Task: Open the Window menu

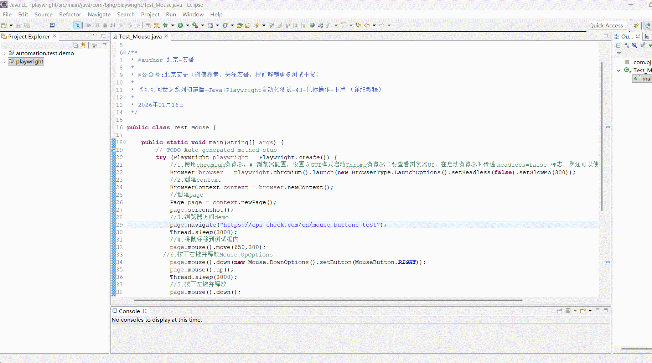Action: tap(193, 15)
